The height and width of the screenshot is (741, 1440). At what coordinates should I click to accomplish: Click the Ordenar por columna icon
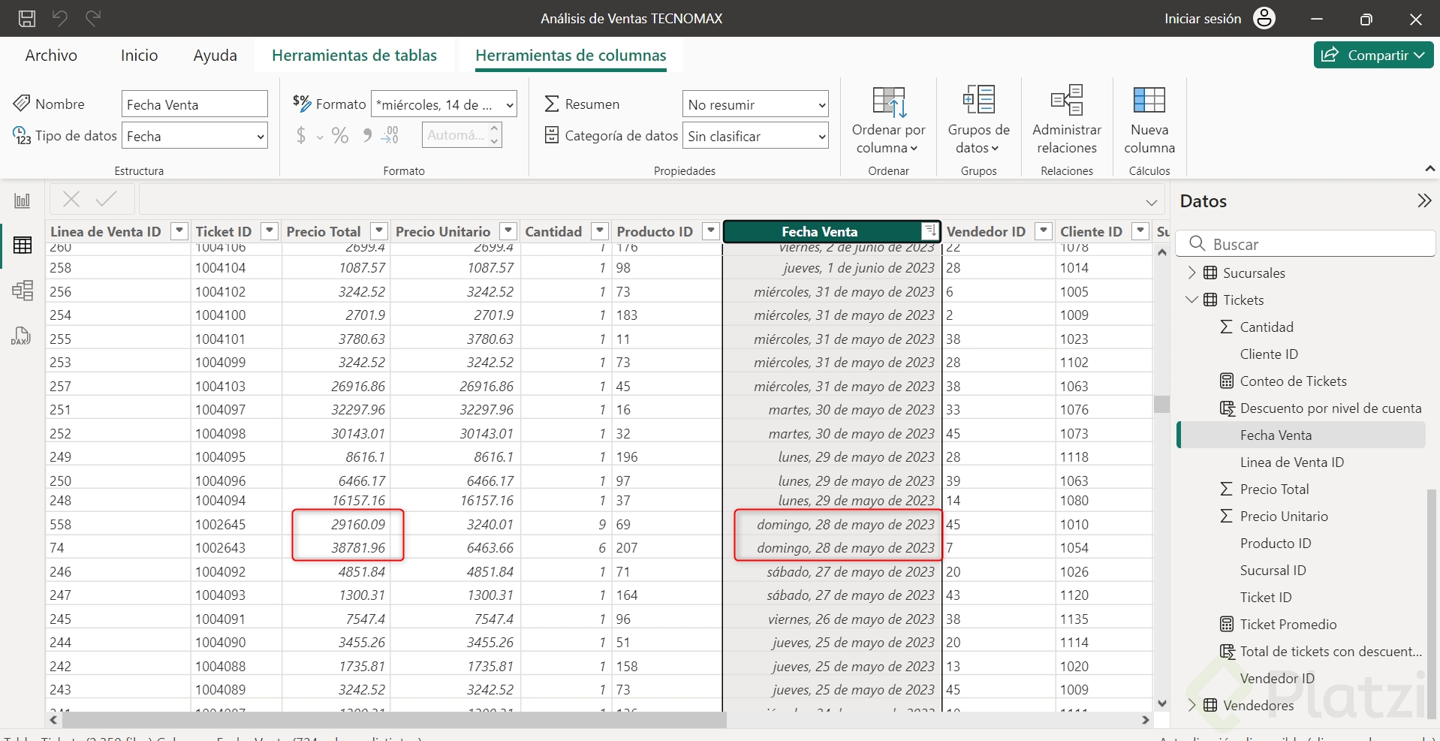point(888,103)
